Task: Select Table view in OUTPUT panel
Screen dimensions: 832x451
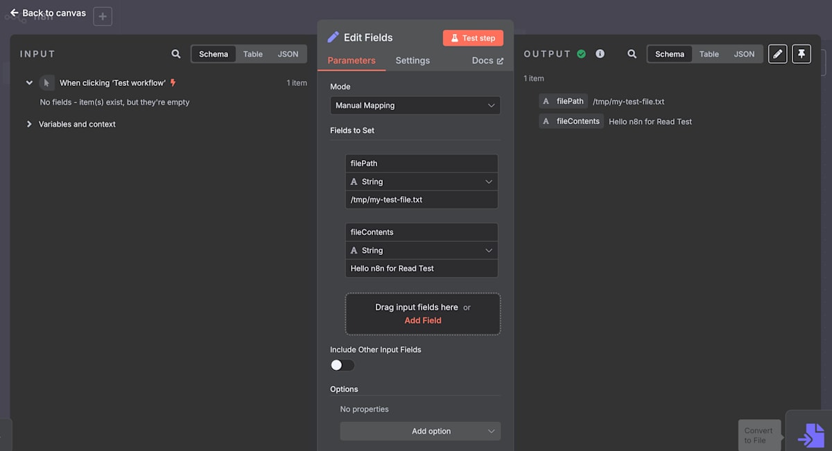Action: 709,54
